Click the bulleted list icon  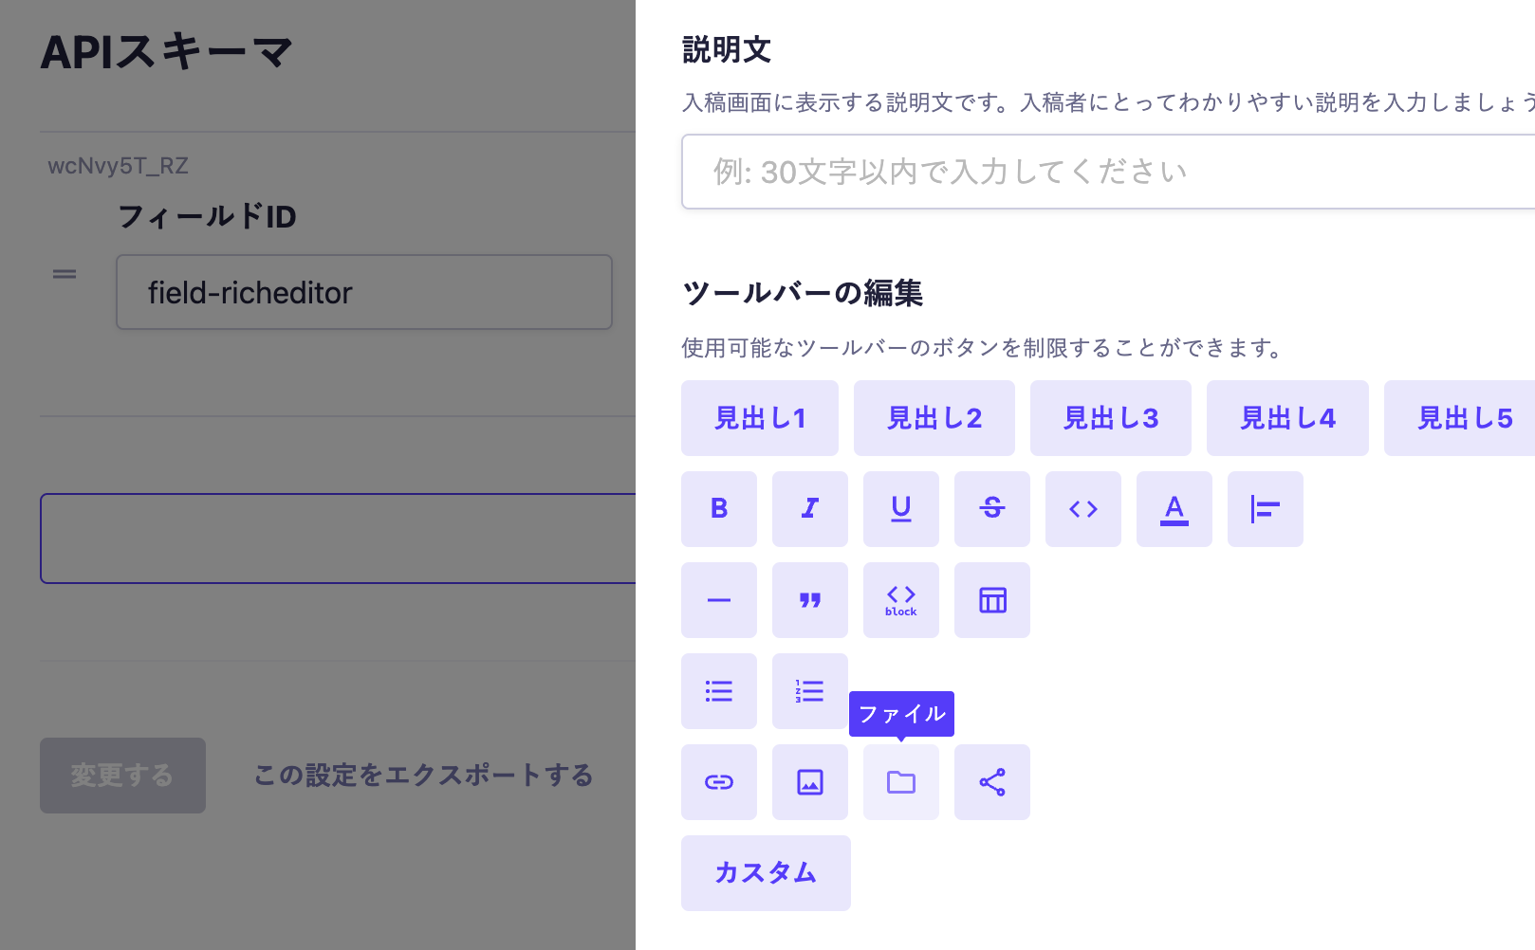tap(718, 691)
